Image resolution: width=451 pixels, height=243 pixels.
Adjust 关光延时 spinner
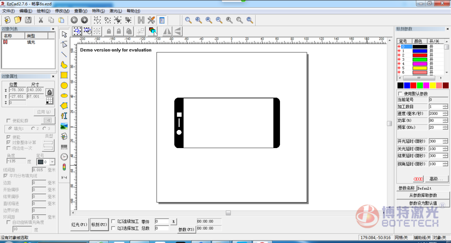point(445,149)
